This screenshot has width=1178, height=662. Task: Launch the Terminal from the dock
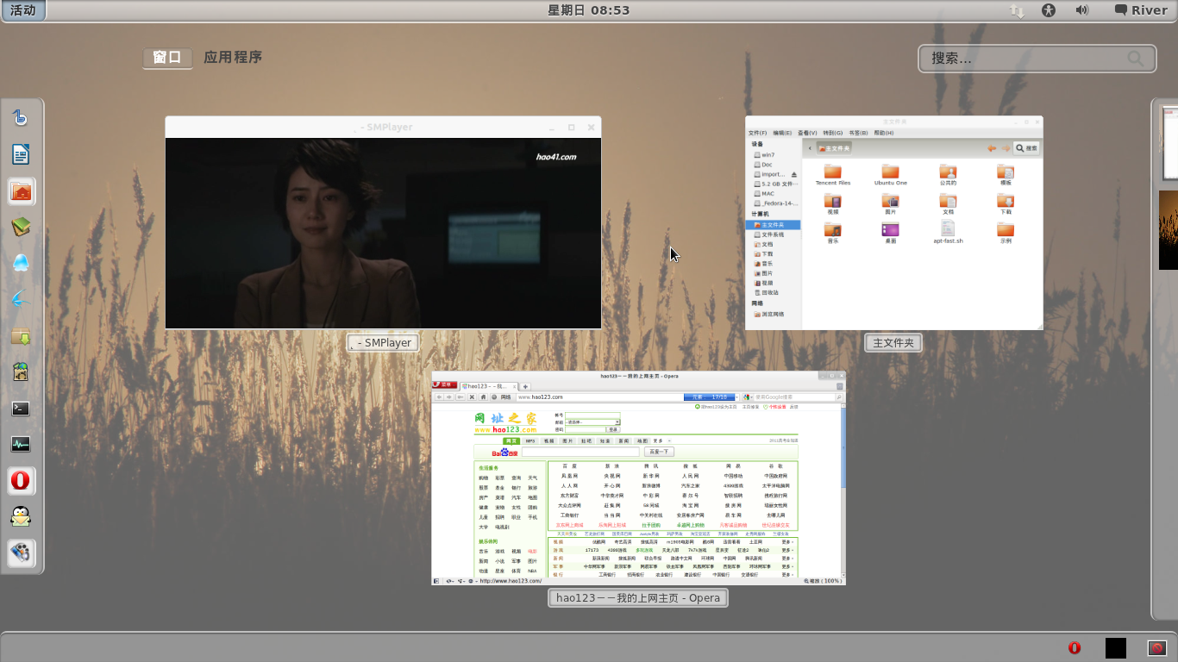pos(21,409)
